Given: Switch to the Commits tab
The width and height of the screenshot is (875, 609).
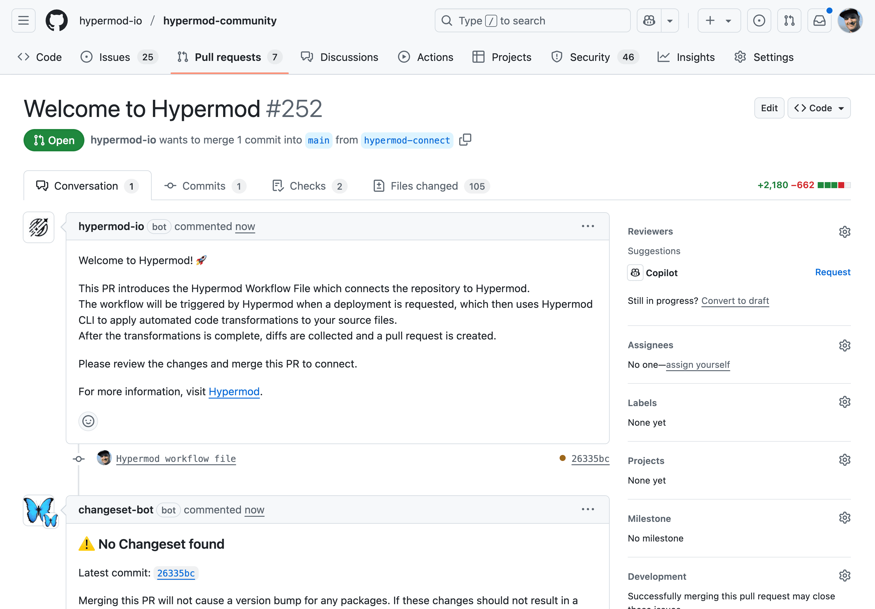Looking at the screenshot, I should click(x=205, y=186).
